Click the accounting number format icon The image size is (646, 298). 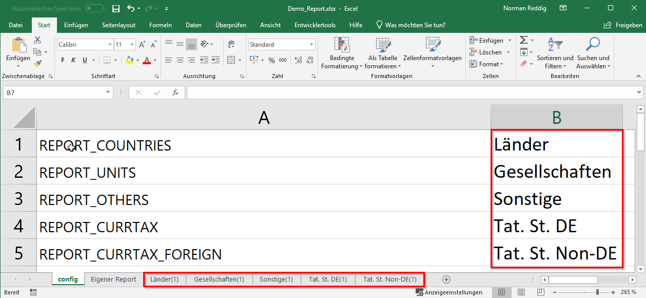tap(253, 60)
